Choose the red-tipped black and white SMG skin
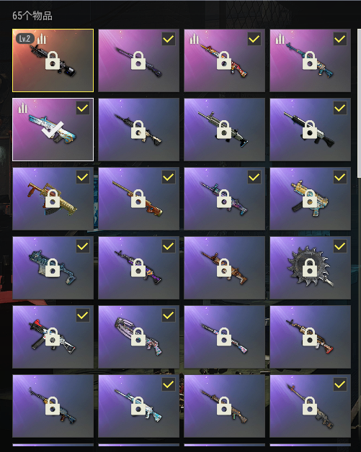This screenshot has height=452, width=361. tap(53, 337)
